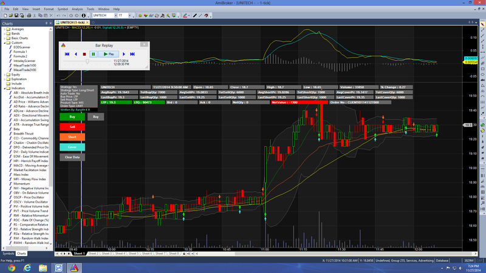Click the Open file toolbar icon
486x273 pixels.
point(11,16)
